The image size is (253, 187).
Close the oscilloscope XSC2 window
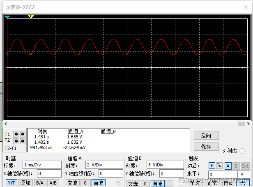pos(246,7)
